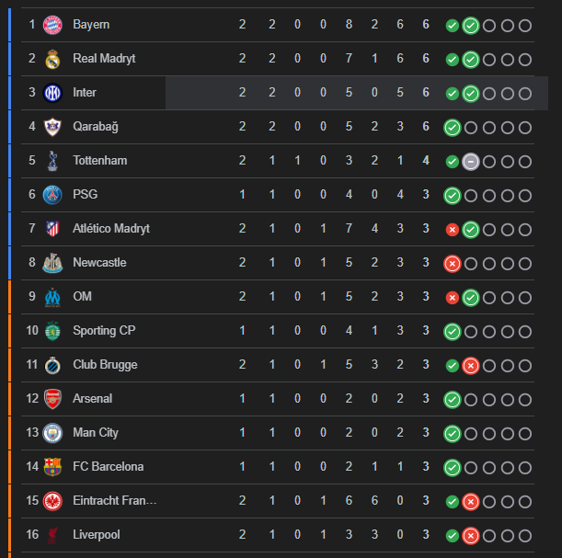The width and height of the screenshot is (562, 558).
Task: Click Tottenham's grey draw form indicator
Action: tap(470, 162)
